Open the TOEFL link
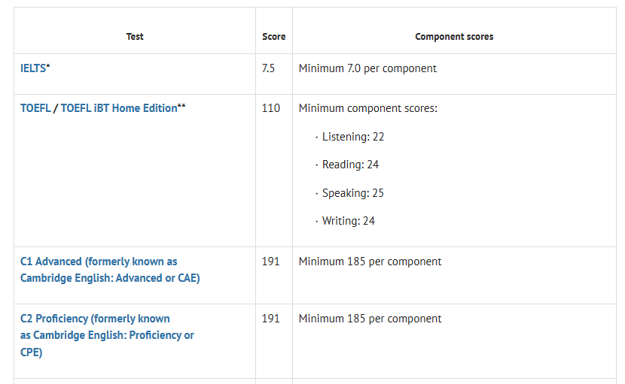 pos(35,108)
